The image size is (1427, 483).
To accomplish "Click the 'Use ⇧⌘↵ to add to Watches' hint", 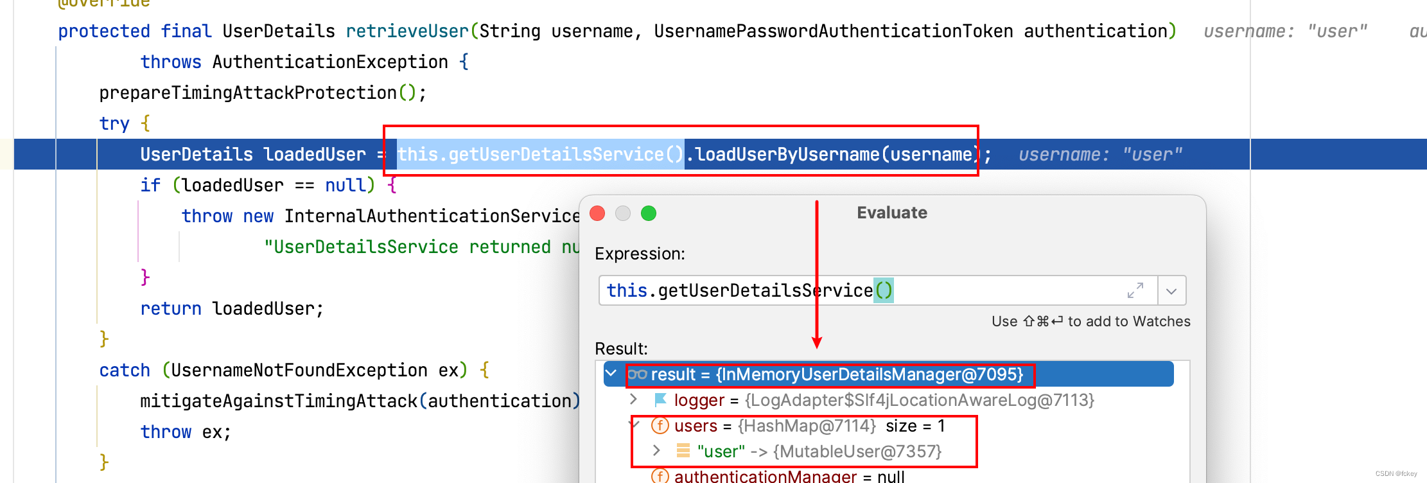I will coord(1091,321).
